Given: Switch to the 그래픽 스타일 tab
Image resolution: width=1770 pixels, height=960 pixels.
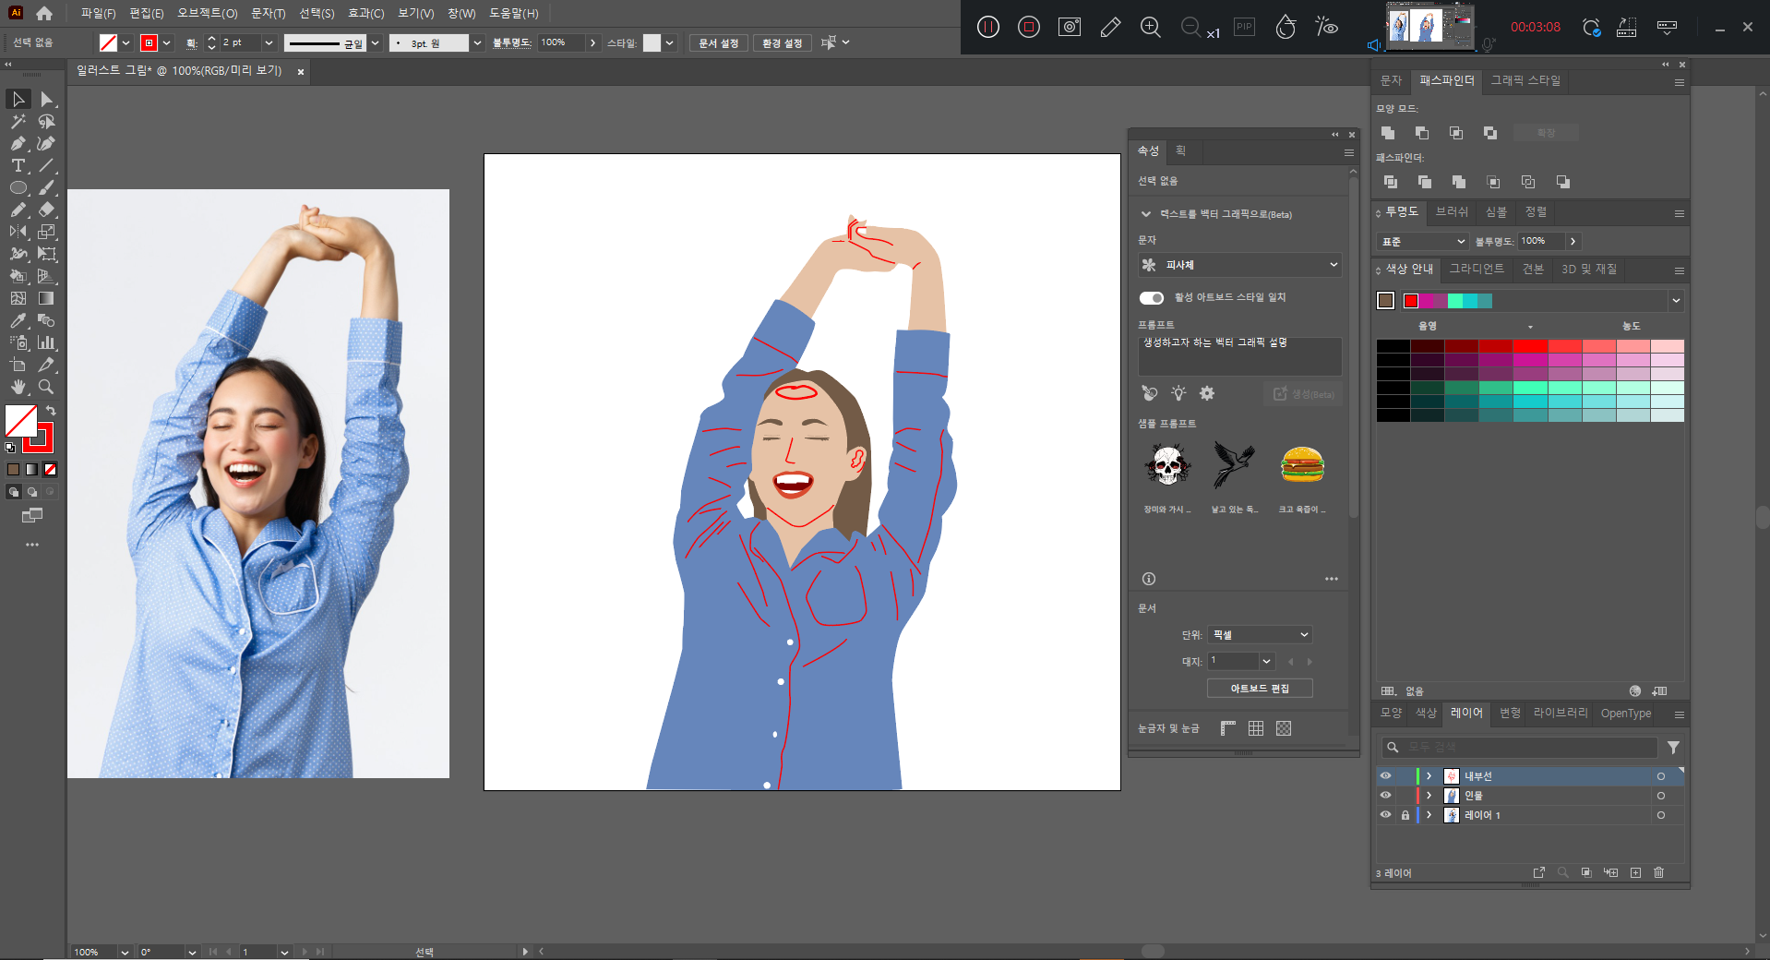Looking at the screenshot, I should (x=1525, y=80).
